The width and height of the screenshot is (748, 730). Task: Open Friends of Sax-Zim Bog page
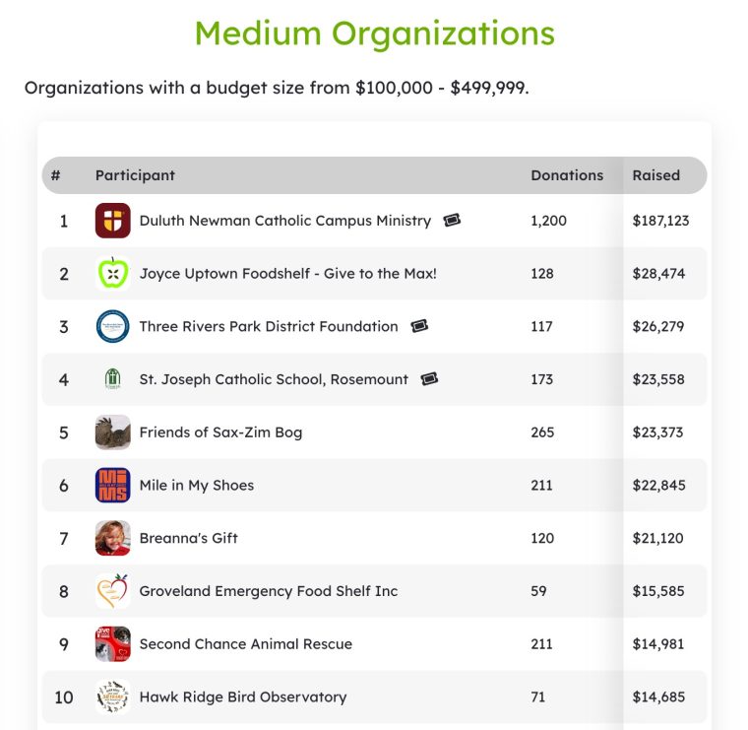click(x=220, y=432)
